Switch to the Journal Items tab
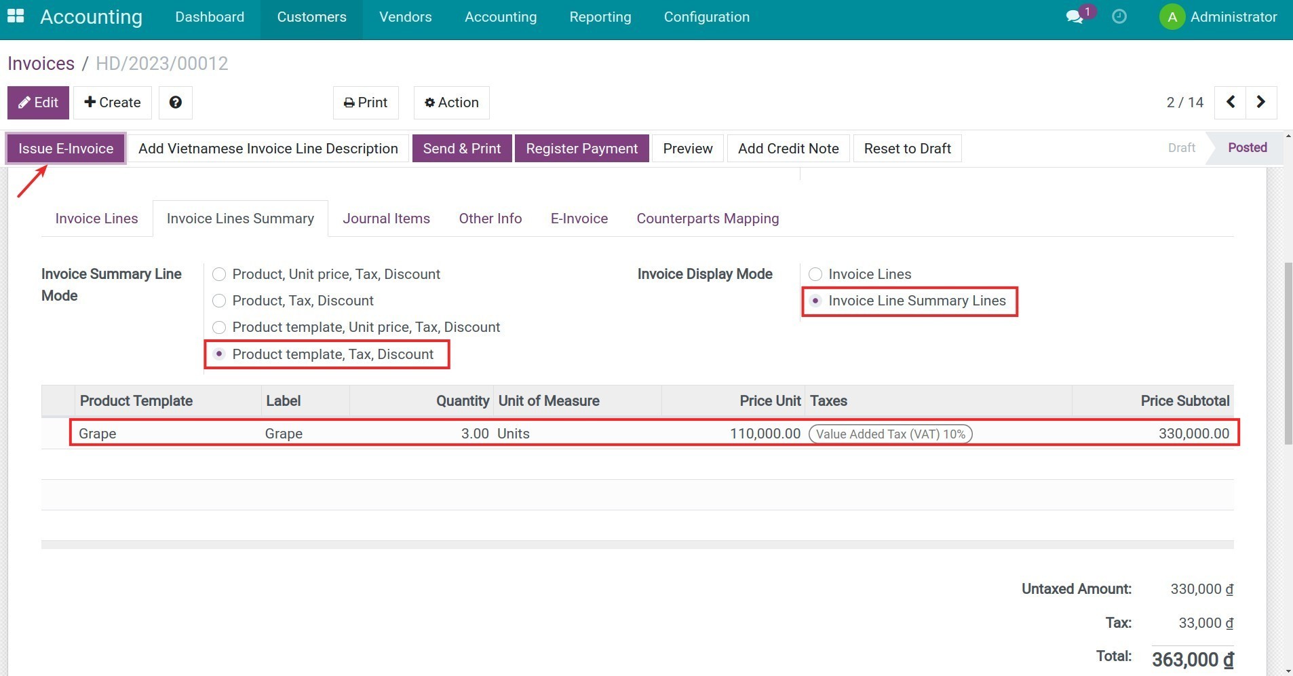Image resolution: width=1293 pixels, height=676 pixels. (x=386, y=218)
